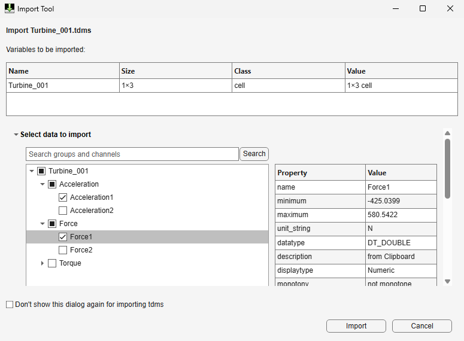464x341 pixels.
Task: Click the 1×3 size cell
Action: pos(175,86)
